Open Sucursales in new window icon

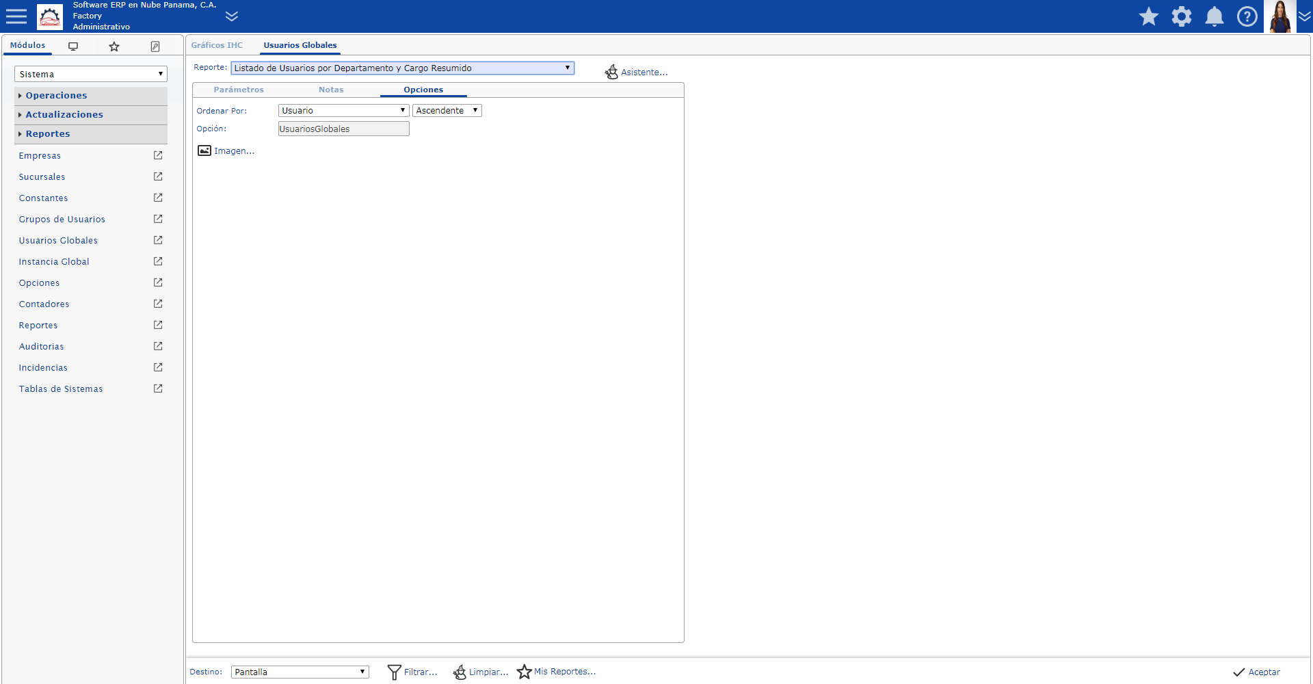coord(158,176)
